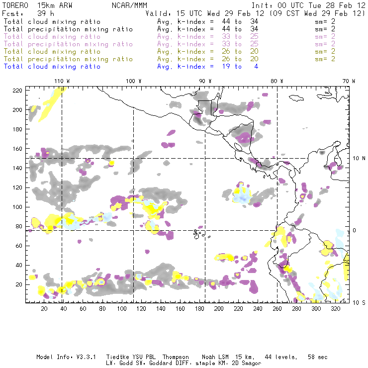Click the y-axis tick label '40'
This screenshot has width=368, height=368.
[x=19, y=265]
